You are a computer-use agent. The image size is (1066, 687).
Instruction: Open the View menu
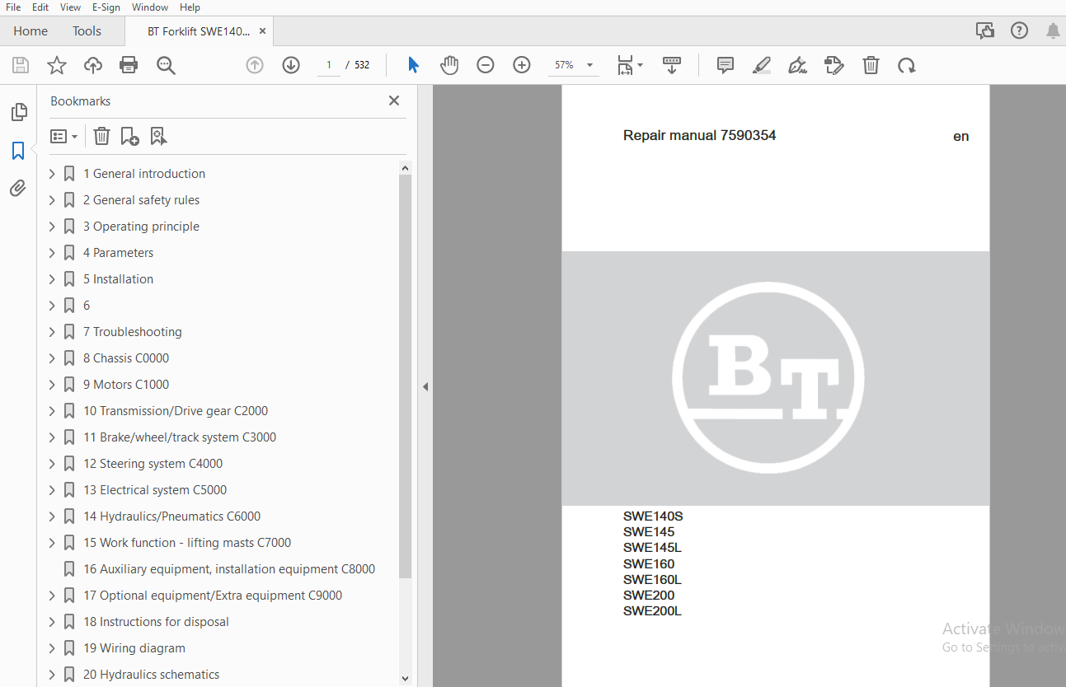point(70,7)
